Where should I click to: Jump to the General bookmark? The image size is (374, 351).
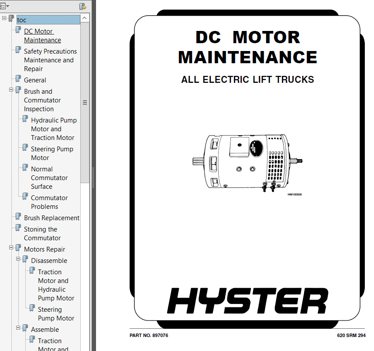[x=35, y=80]
